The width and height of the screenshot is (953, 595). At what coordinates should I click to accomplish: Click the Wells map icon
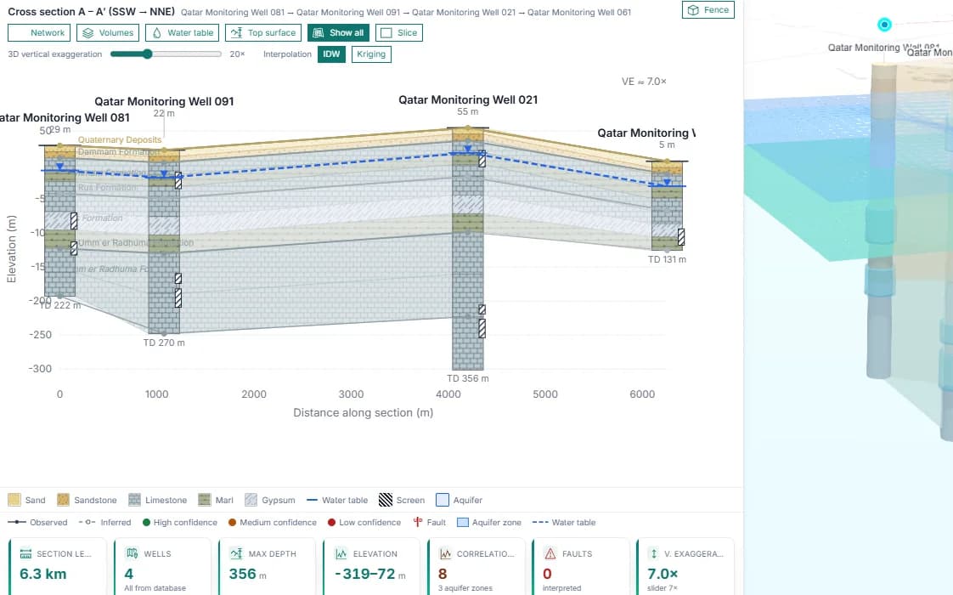pos(132,553)
